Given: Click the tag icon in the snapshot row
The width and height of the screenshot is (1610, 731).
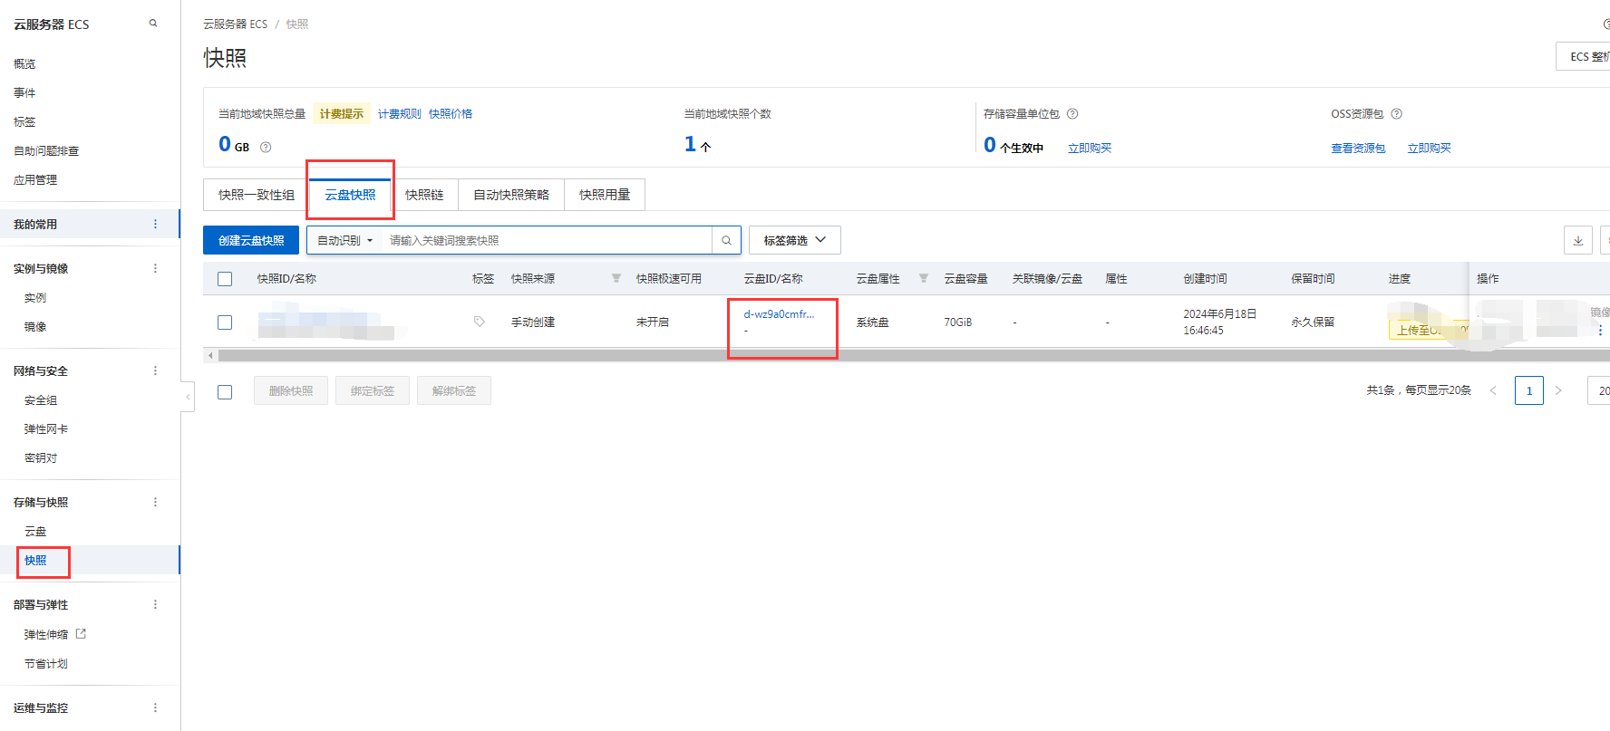Looking at the screenshot, I should click(x=480, y=322).
